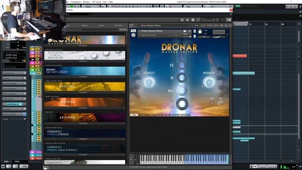Open the Master FX tab
Image resolution: width=302 pixels, height=170 pixels.
(185, 115)
